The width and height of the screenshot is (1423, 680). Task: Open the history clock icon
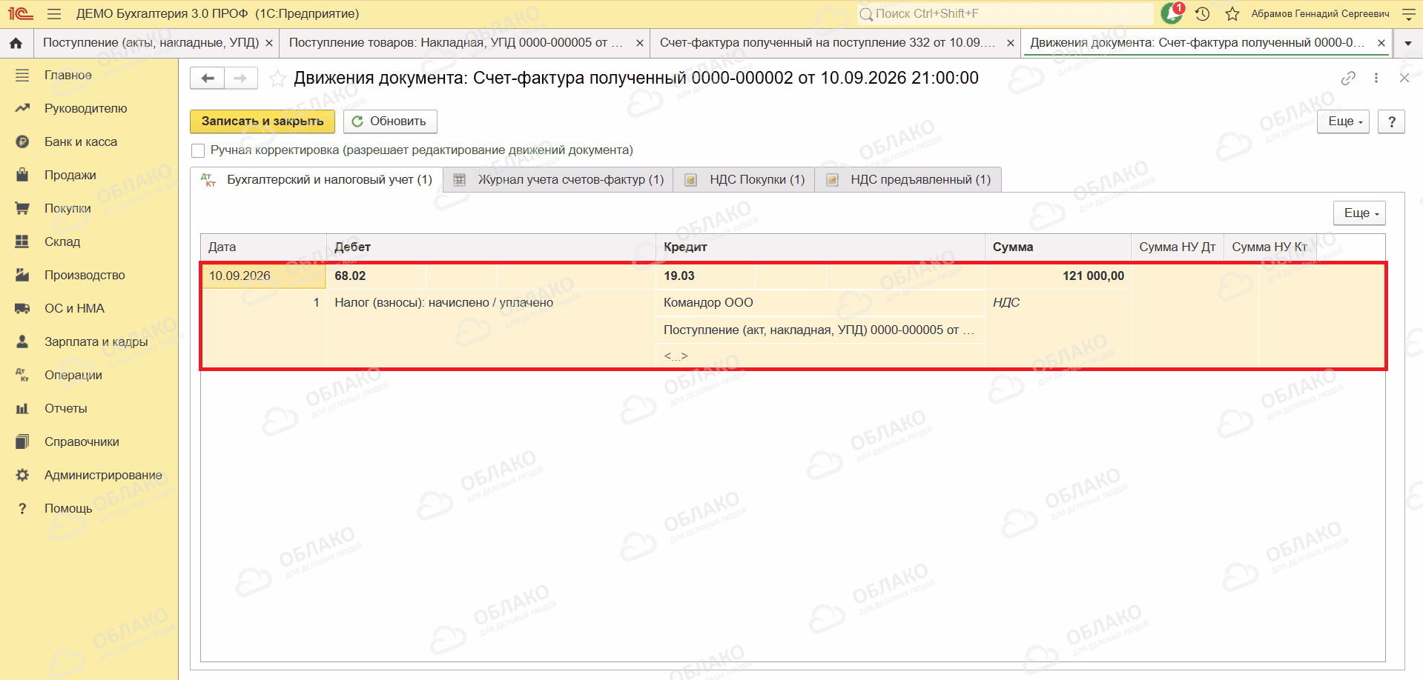[x=1203, y=13]
